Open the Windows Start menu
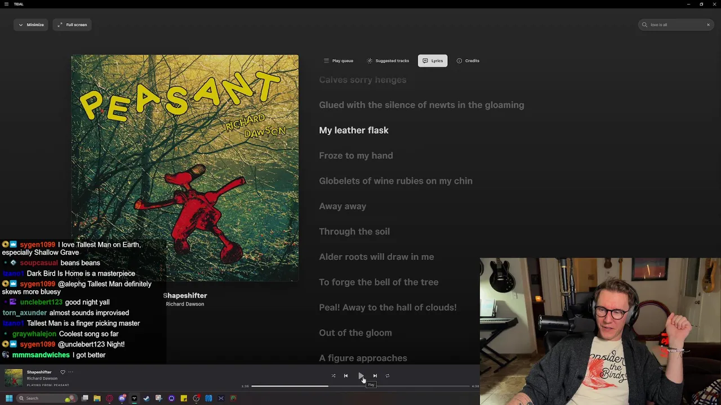Image resolution: width=721 pixels, height=405 pixels. point(9,398)
